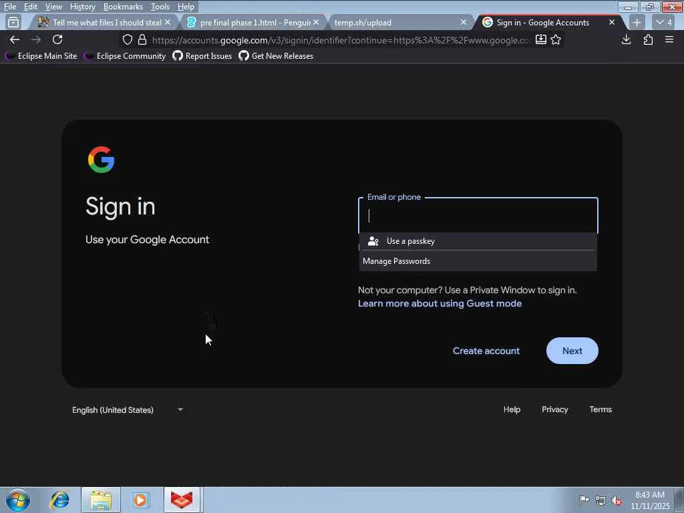Launch Internet Explorer from taskbar
Screen dimensions: 684x513
[x=59, y=500]
